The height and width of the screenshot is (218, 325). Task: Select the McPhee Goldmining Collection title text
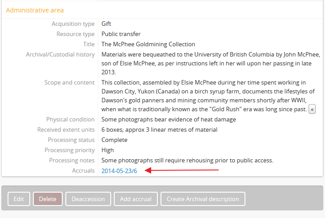[x=148, y=44]
